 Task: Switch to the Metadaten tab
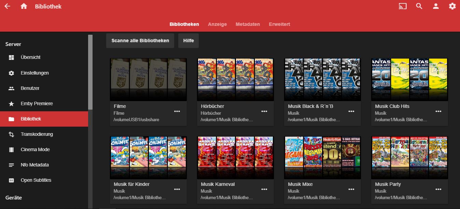tap(248, 24)
